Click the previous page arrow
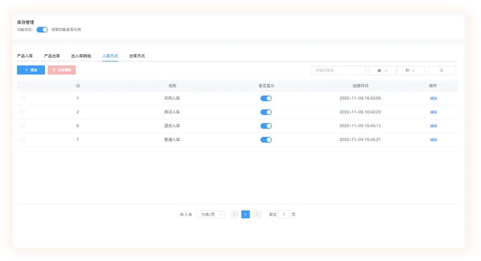 coord(234,215)
